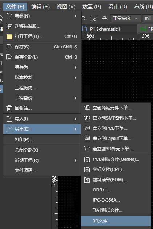Choose 嘉立创Layout下单... submenu entry

point(116,139)
